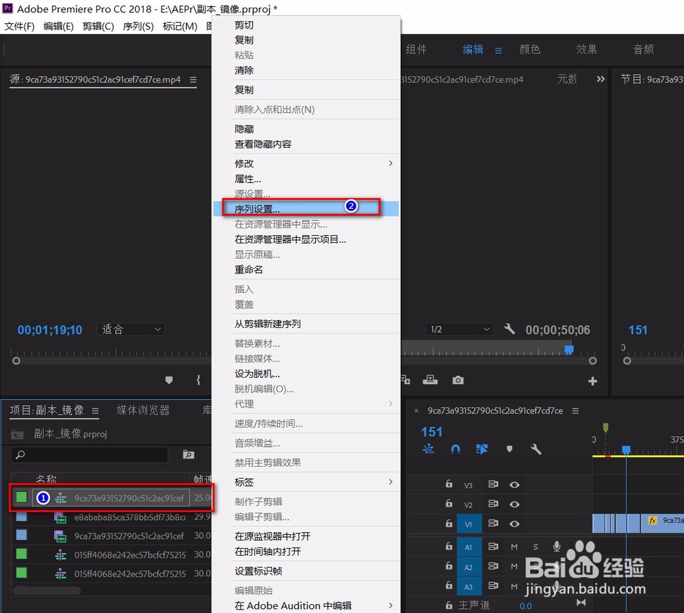Screen dimensions: 684x613
Task: Click project panel horizontal scrollbar
Action: coord(47,590)
